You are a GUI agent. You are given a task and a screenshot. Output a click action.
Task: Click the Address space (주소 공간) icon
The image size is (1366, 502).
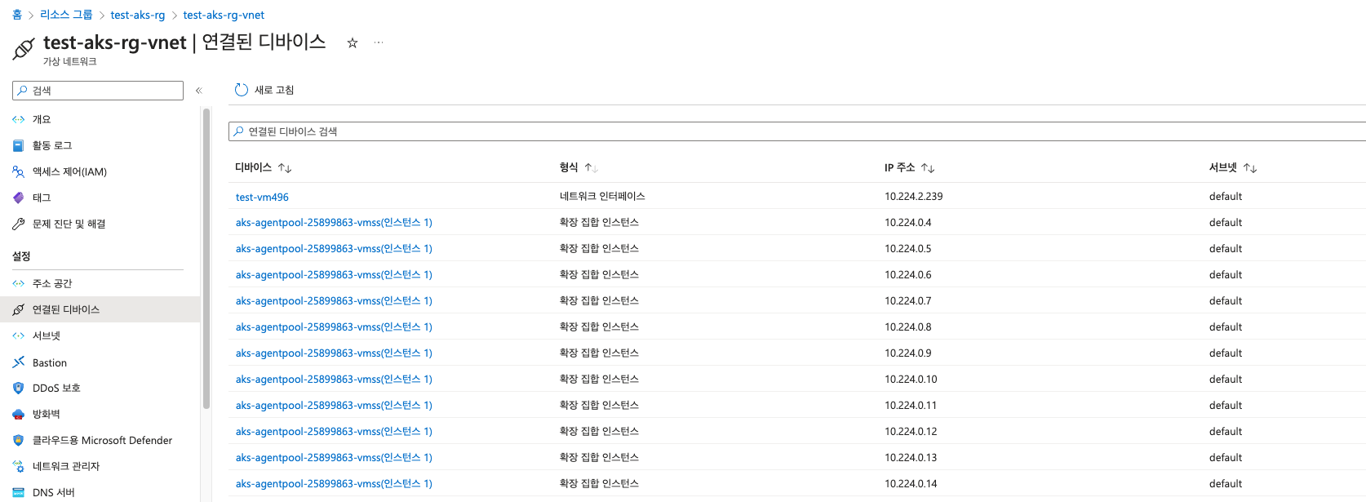[x=19, y=283]
